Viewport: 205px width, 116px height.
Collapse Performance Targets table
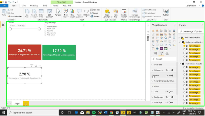(x=180, y=64)
